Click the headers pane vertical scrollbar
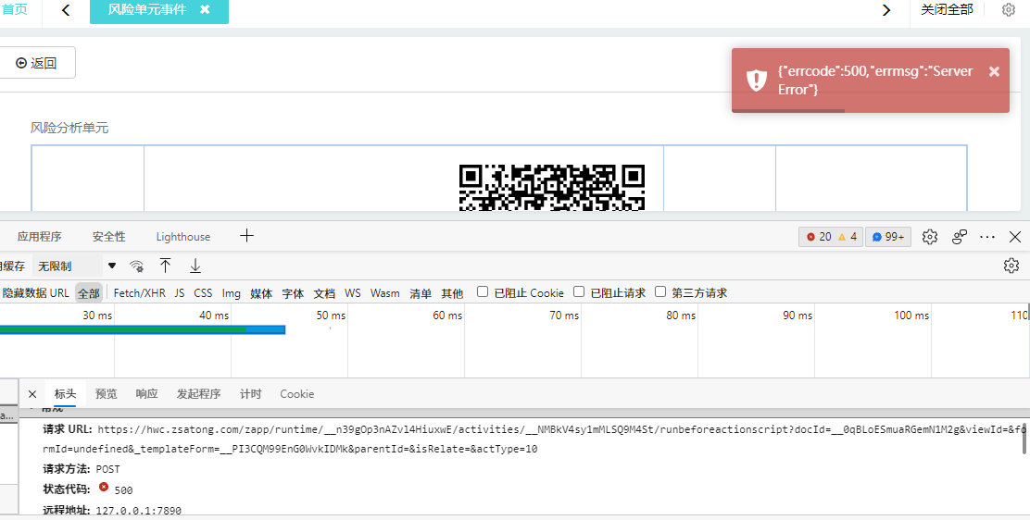This screenshot has width=1030, height=520. coord(1024,438)
